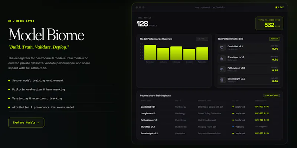297x148 pixels.
Task: Click the ECG Repo, Cardio MRI Set dataset
Action: 210,107
